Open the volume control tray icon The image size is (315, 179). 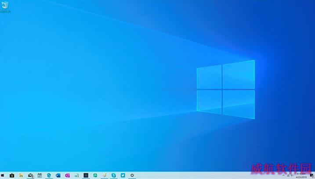click(x=292, y=175)
